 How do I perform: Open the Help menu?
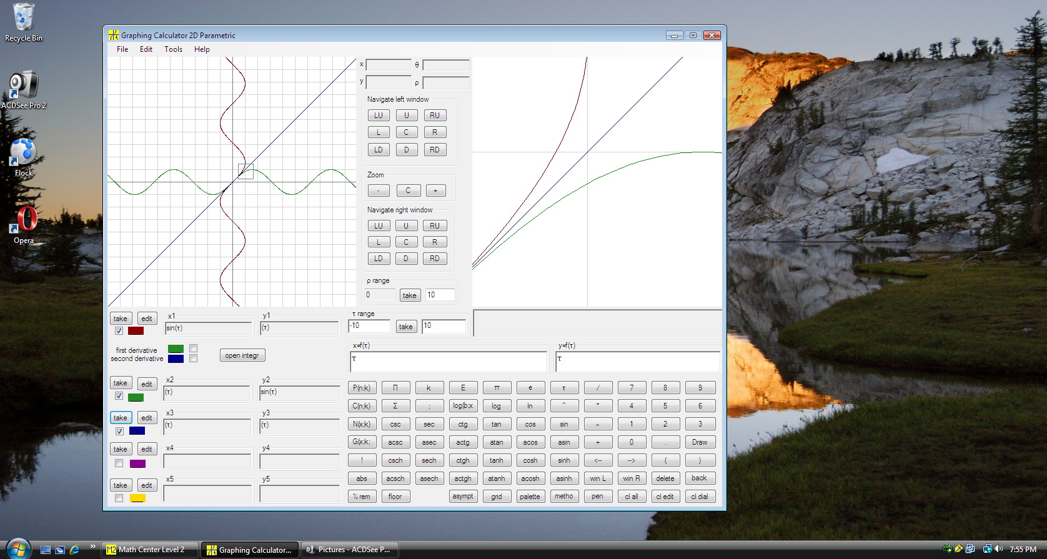pyautogui.click(x=202, y=49)
